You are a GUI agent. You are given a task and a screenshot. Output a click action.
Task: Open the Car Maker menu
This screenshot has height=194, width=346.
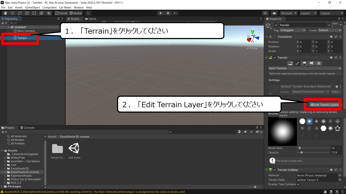(65, 8)
